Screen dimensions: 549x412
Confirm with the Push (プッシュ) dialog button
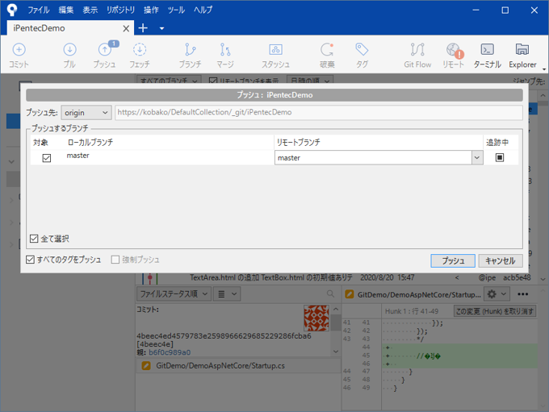pos(453,260)
